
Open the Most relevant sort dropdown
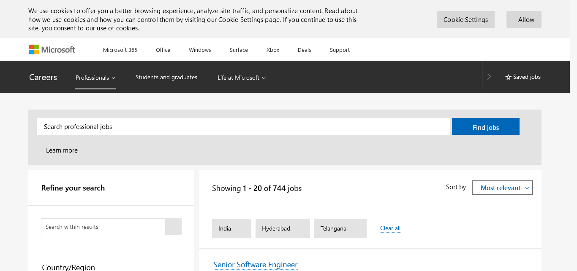point(502,188)
